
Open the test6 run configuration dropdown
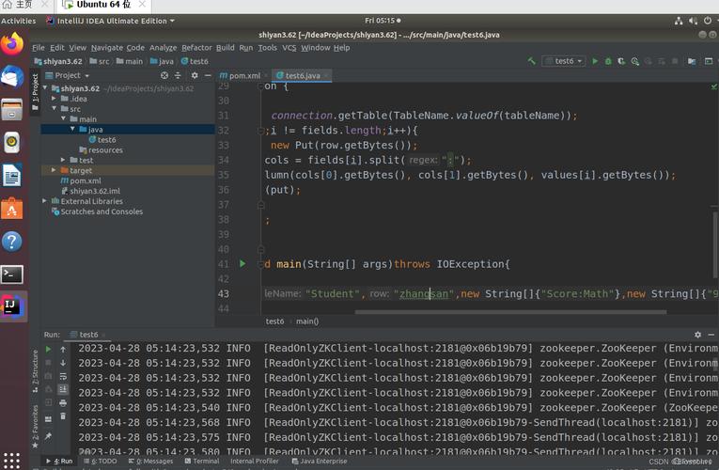click(564, 61)
